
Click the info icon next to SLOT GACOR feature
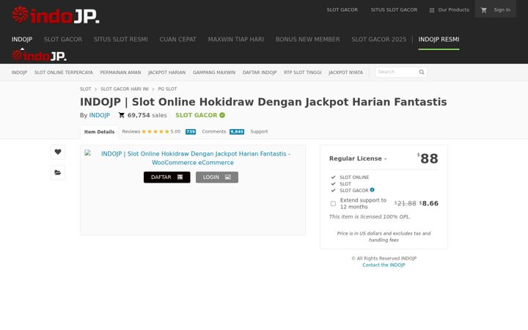(x=372, y=190)
